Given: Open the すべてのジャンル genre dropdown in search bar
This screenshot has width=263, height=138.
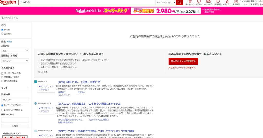Looking at the screenshot, I should click(166, 2).
